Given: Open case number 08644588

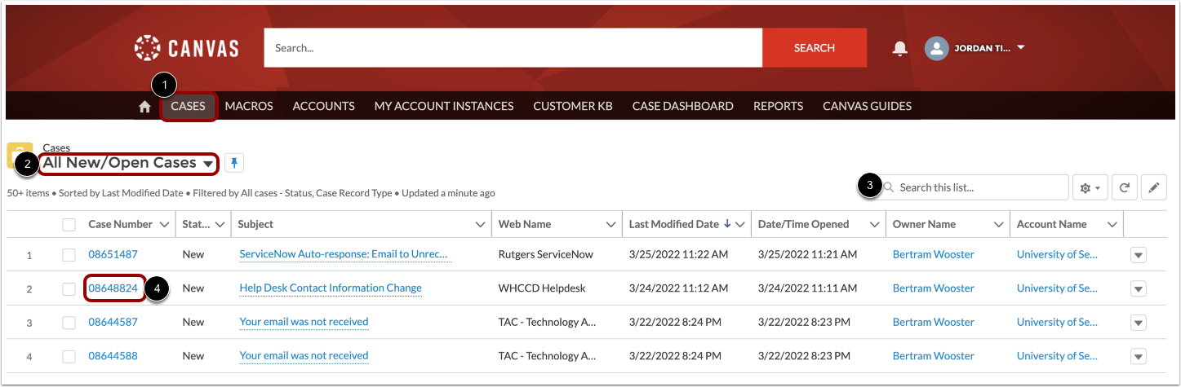Looking at the screenshot, I should point(113,356).
